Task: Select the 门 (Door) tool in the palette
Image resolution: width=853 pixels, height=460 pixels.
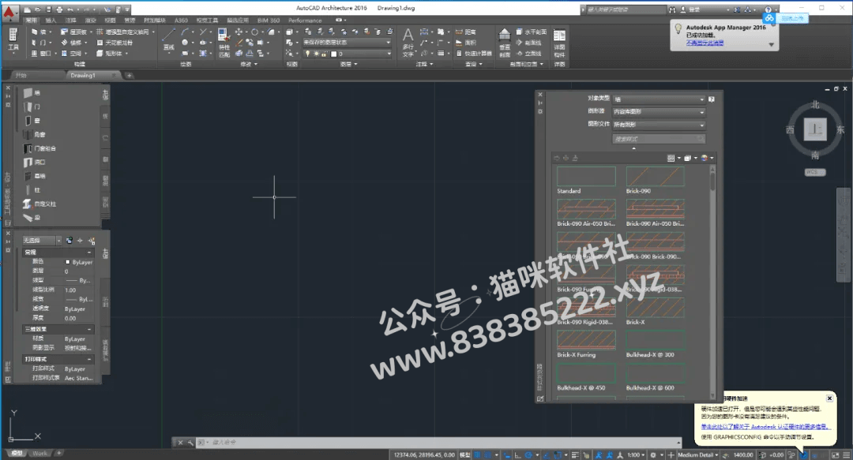Action: tap(32, 107)
